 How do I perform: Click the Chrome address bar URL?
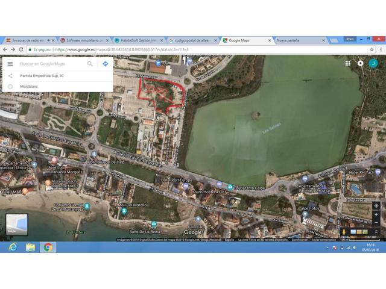pos(122,49)
